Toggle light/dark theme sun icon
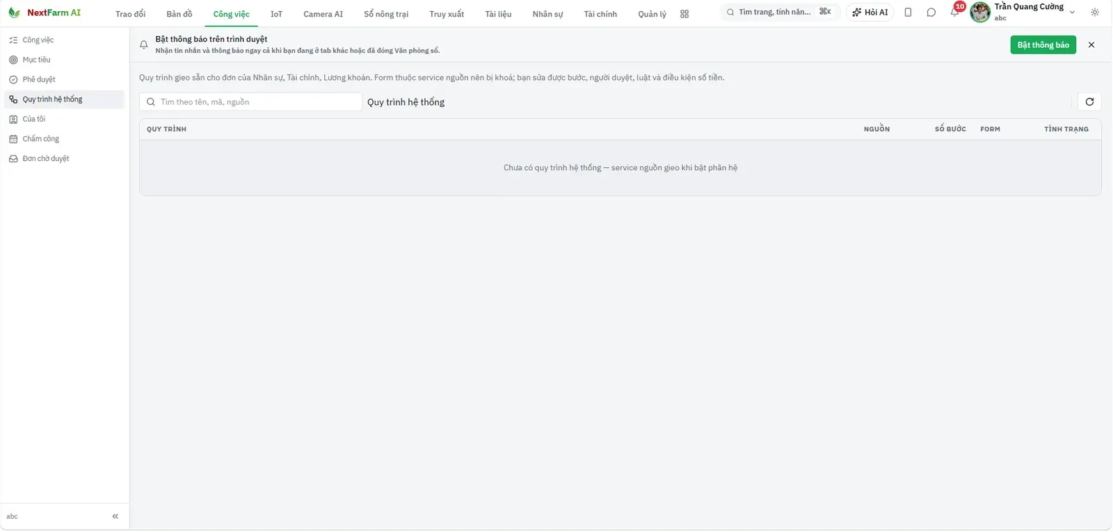 [x=1095, y=13]
